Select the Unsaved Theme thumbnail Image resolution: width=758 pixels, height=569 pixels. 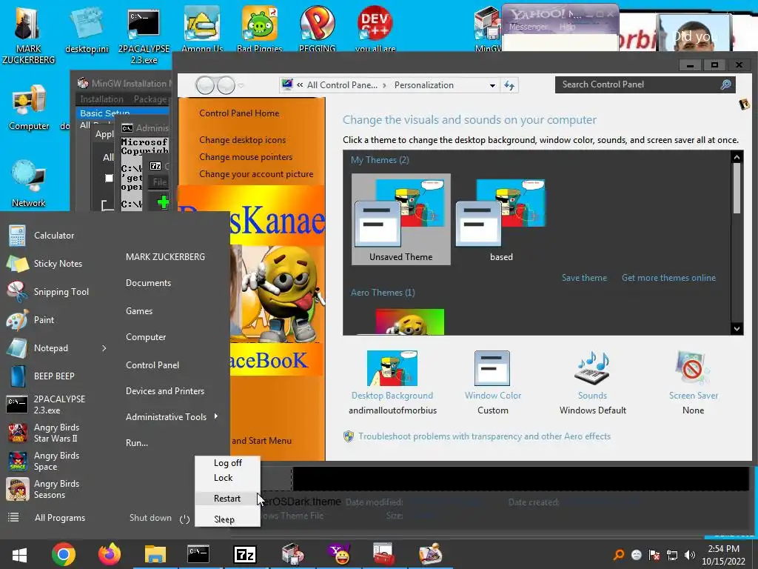coord(400,219)
